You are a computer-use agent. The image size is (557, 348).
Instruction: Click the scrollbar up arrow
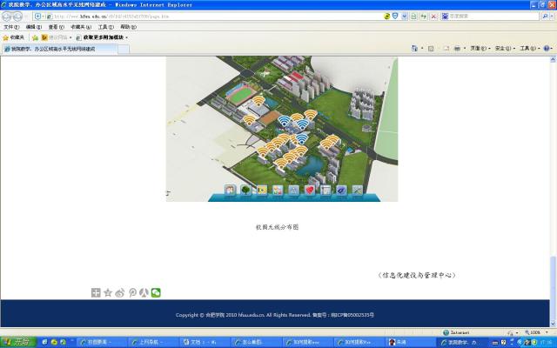pyautogui.click(x=553, y=60)
